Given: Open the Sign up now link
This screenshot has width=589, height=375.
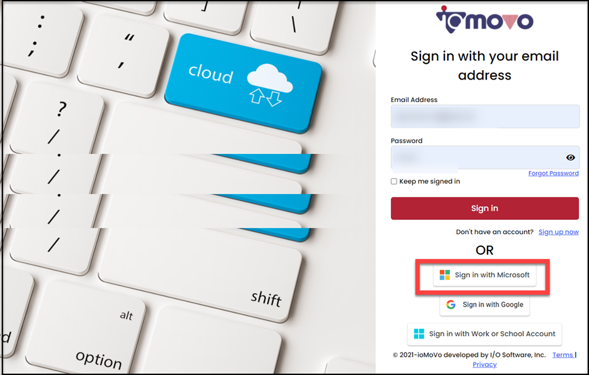Looking at the screenshot, I should [x=558, y=232].
